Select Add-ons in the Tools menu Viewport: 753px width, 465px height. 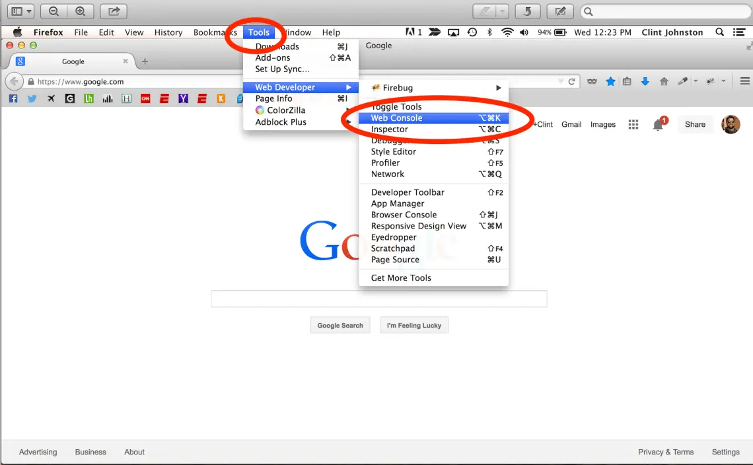point(301,57)
